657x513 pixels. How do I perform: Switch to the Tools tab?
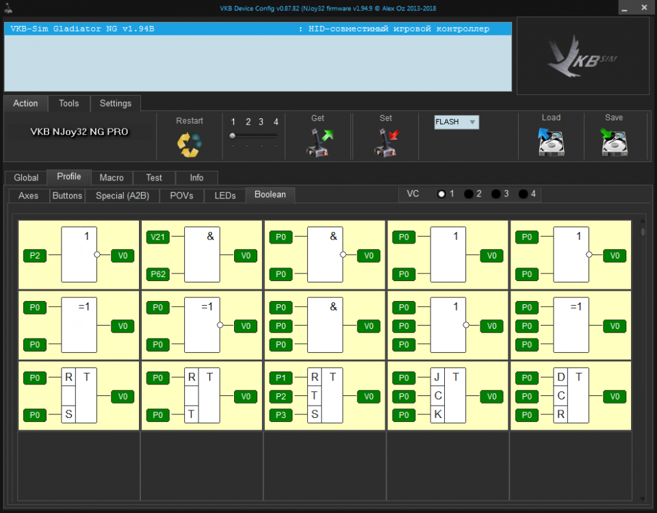[x=68, y=103]
